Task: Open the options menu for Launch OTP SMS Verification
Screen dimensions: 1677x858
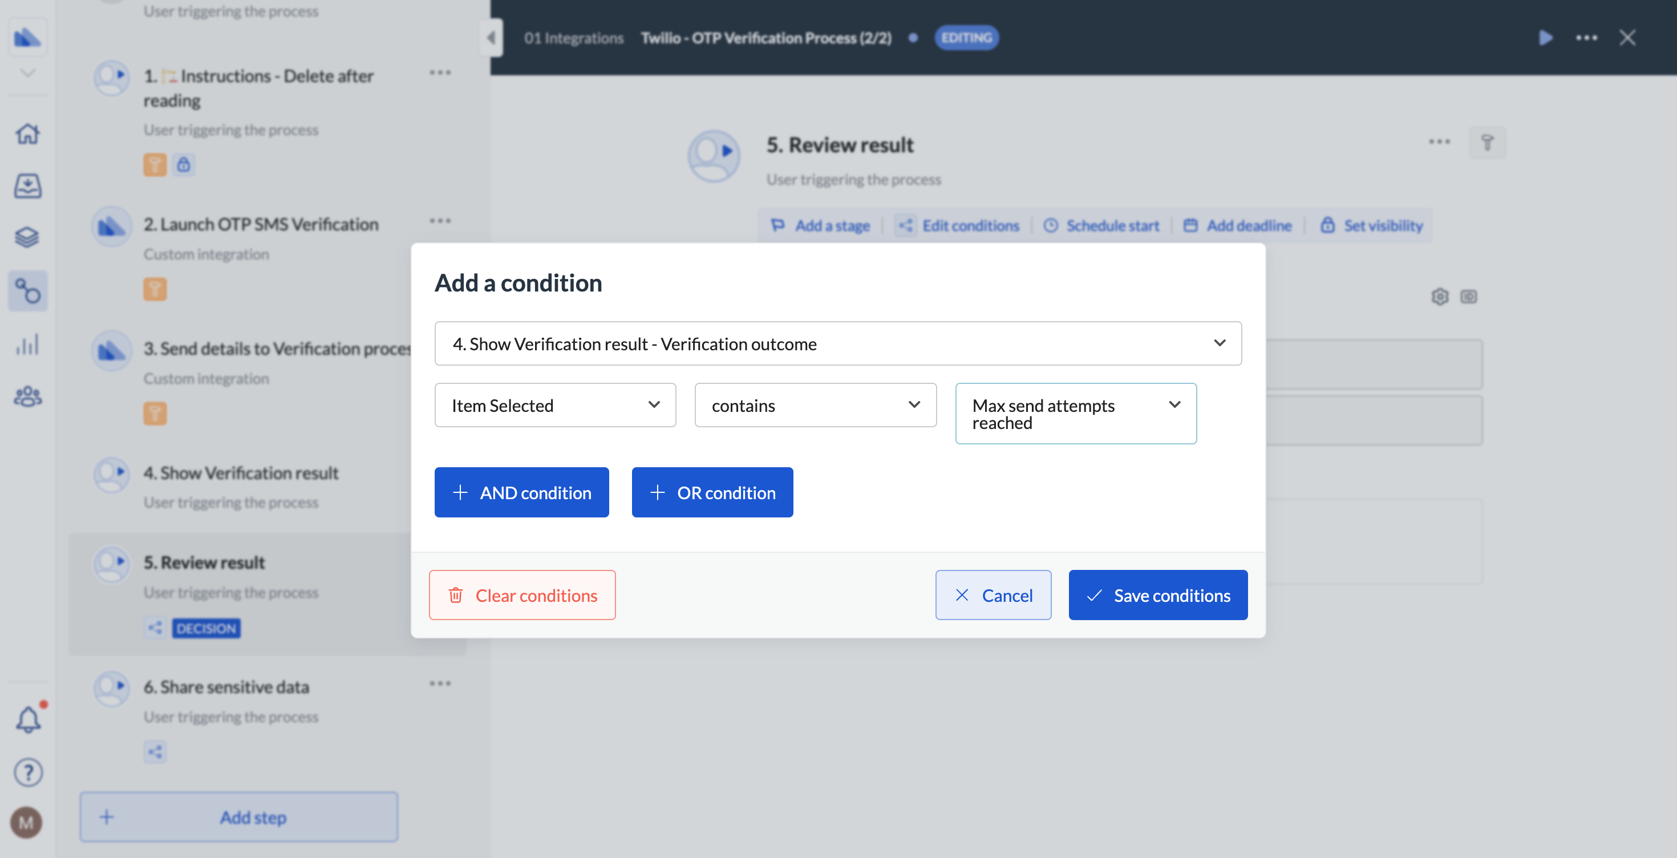Action: coord(441,221)
